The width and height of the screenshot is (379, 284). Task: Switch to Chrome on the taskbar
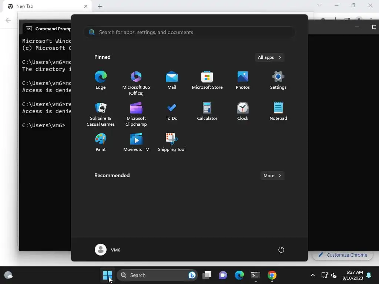point(272,275)
